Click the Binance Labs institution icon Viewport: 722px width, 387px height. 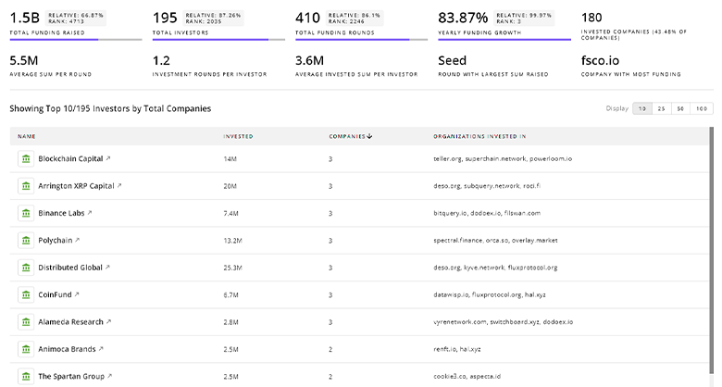pyautogui.click(x=26, y=213)
